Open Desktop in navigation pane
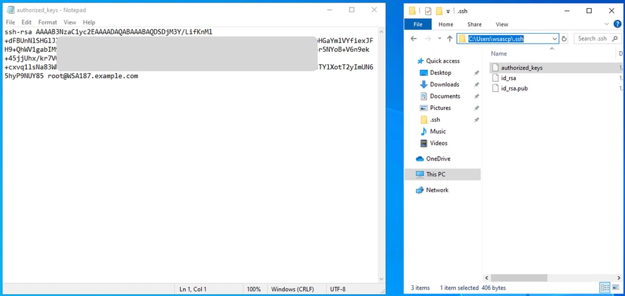Image resolution: width=625 pixels, height=296 pixels. pos(440,72)
